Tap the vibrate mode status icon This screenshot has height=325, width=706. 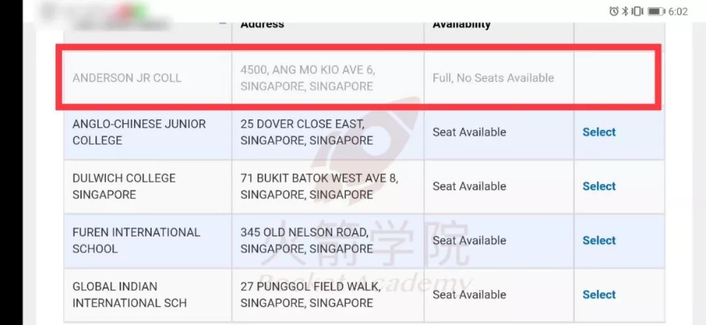point(637,12)
